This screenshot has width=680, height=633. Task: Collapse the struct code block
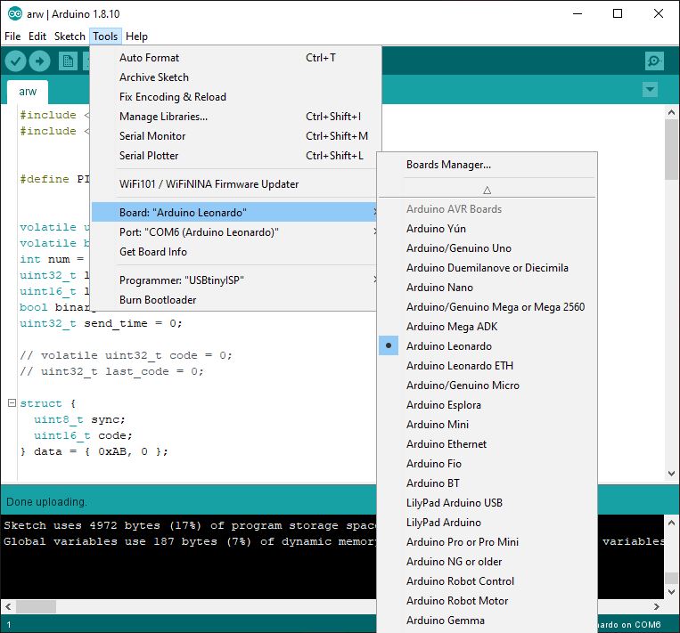pyautogui.click(x=12, y=403)
